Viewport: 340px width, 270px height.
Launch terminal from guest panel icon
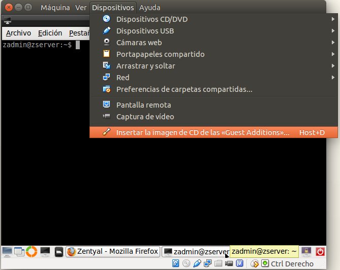45,252
